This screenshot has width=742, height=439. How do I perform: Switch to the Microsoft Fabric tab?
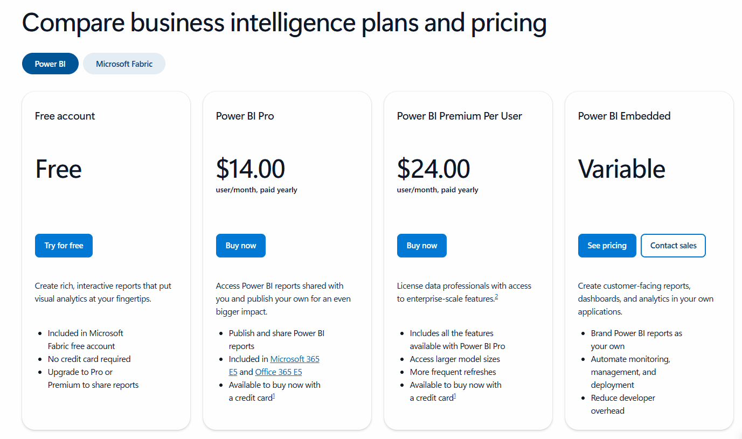pos(124,64)
